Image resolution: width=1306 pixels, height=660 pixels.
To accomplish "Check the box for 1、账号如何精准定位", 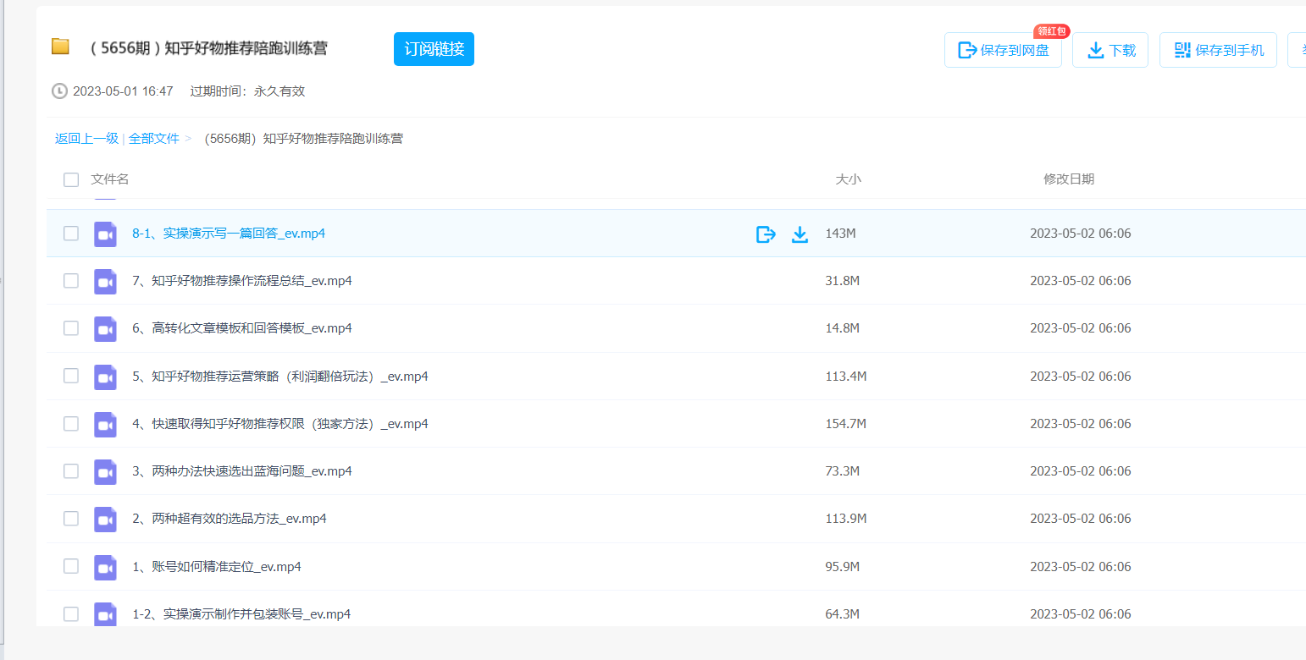I will [71, 566].
